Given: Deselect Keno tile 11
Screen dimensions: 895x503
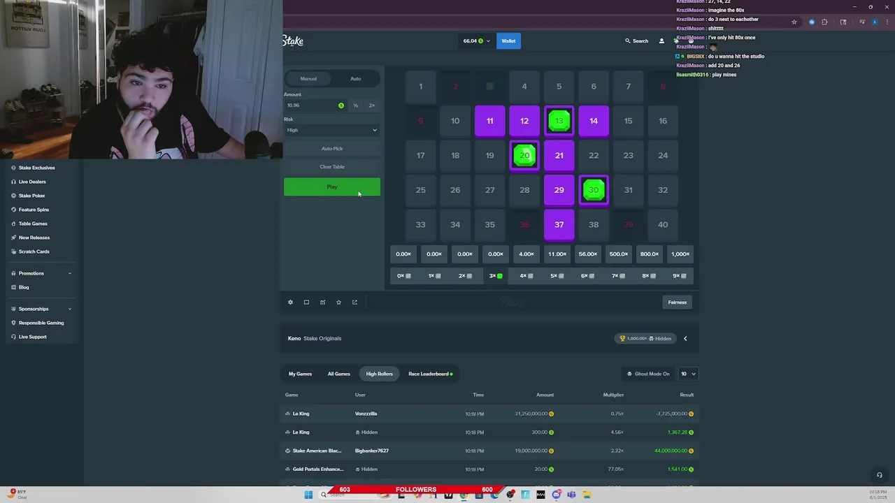Looking at the screenshot, I should (x=489, y=121).
